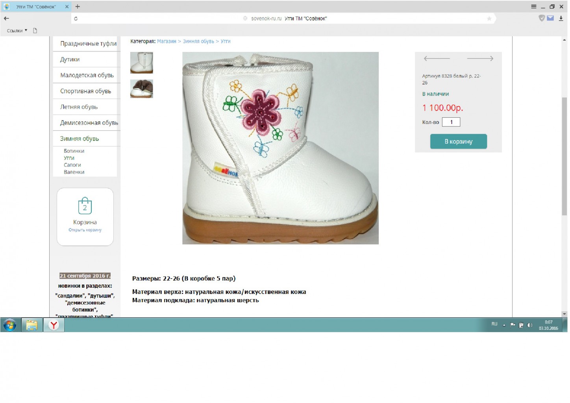Click the RU language indicator
This screenshot has width=570, height=403.
coord(494,324)
